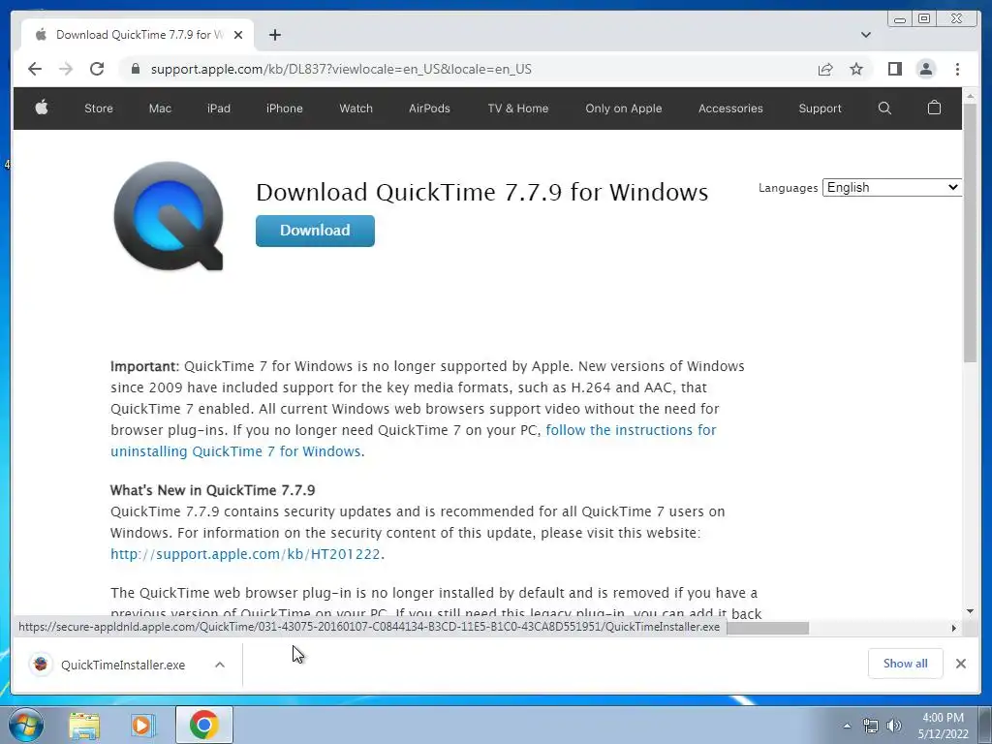
Task: Open the Watch menu item
Action: click(x=356, y=108)
